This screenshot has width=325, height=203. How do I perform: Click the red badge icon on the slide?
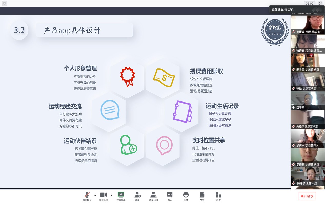click(127, 77)
